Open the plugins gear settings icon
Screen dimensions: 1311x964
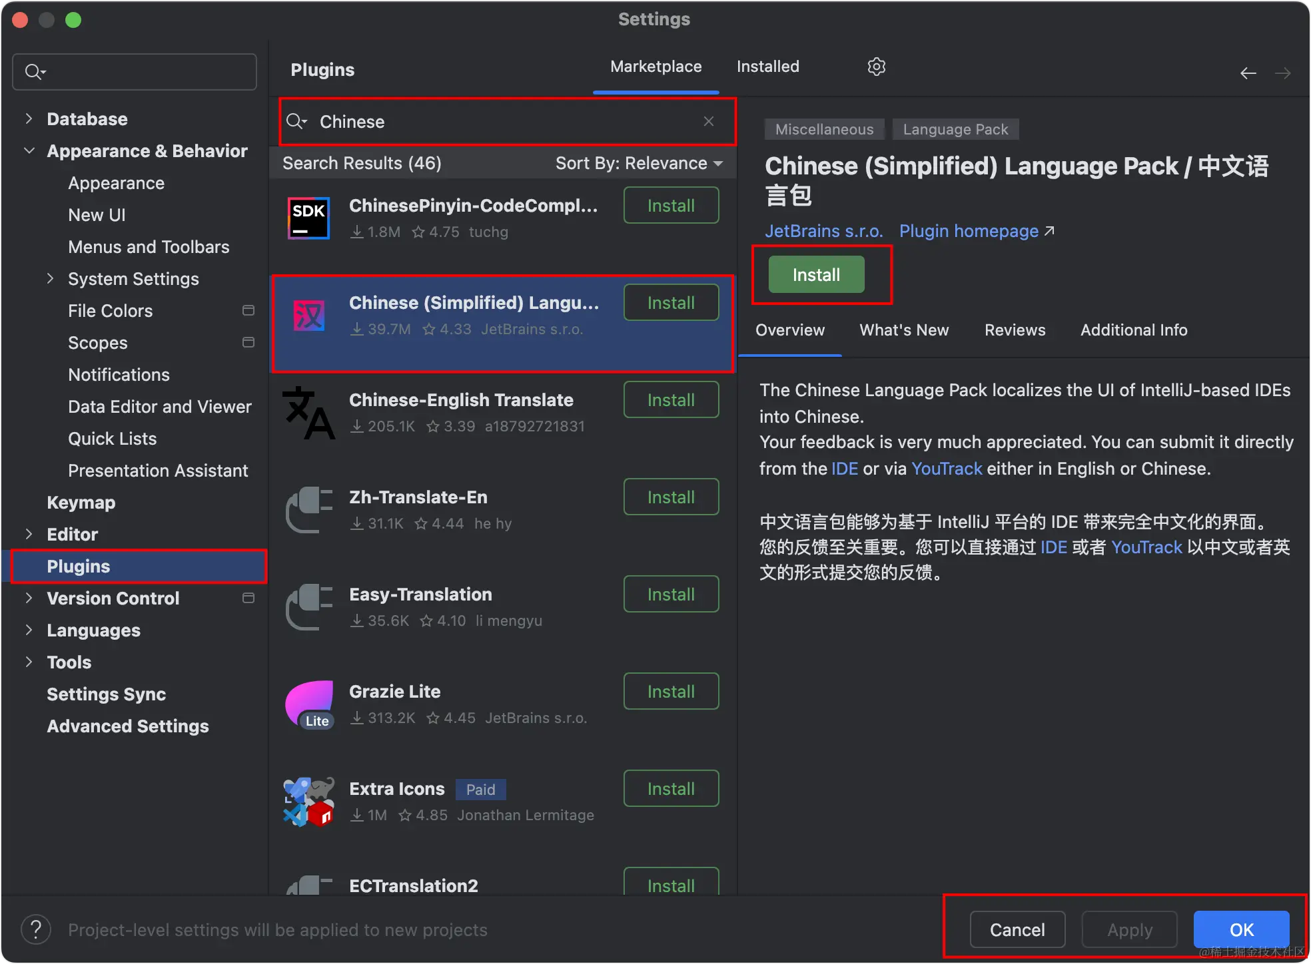click(x=876, y=67)
